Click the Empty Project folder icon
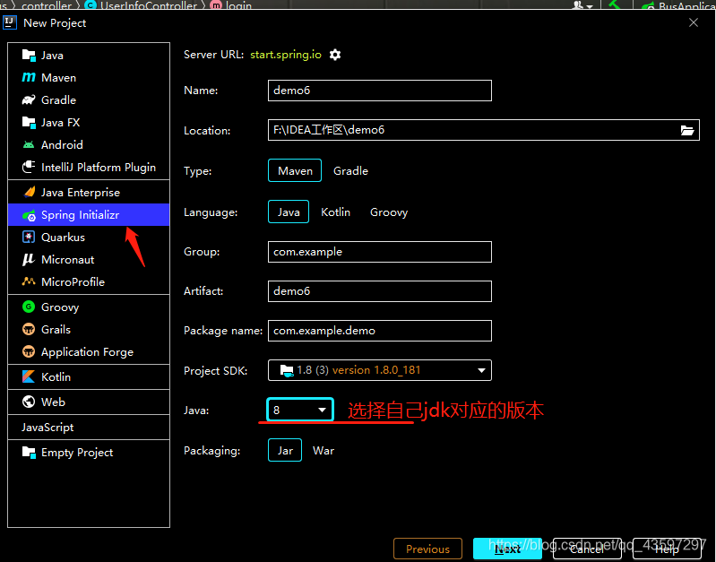 (x=29, y=453)
